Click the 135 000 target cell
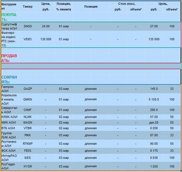This screenshot has height=172, width=182. coord(154,39)
